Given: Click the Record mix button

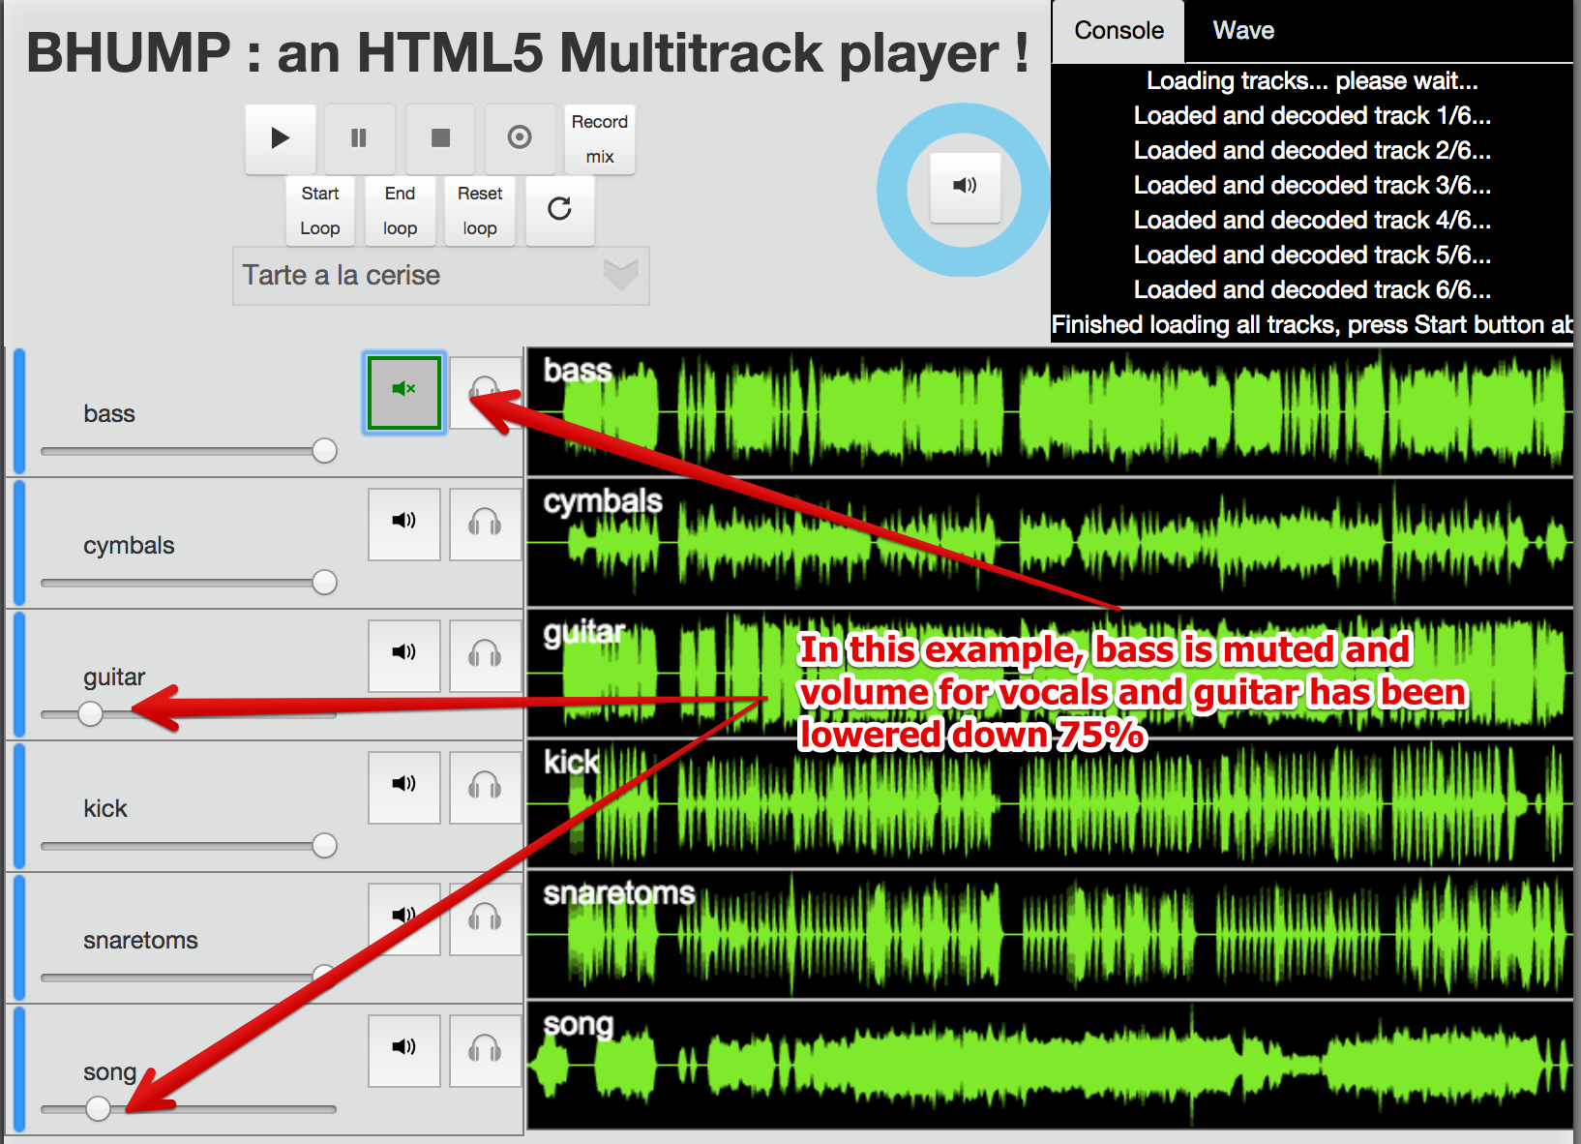Looking at the screenshot, I should [600, 138].
